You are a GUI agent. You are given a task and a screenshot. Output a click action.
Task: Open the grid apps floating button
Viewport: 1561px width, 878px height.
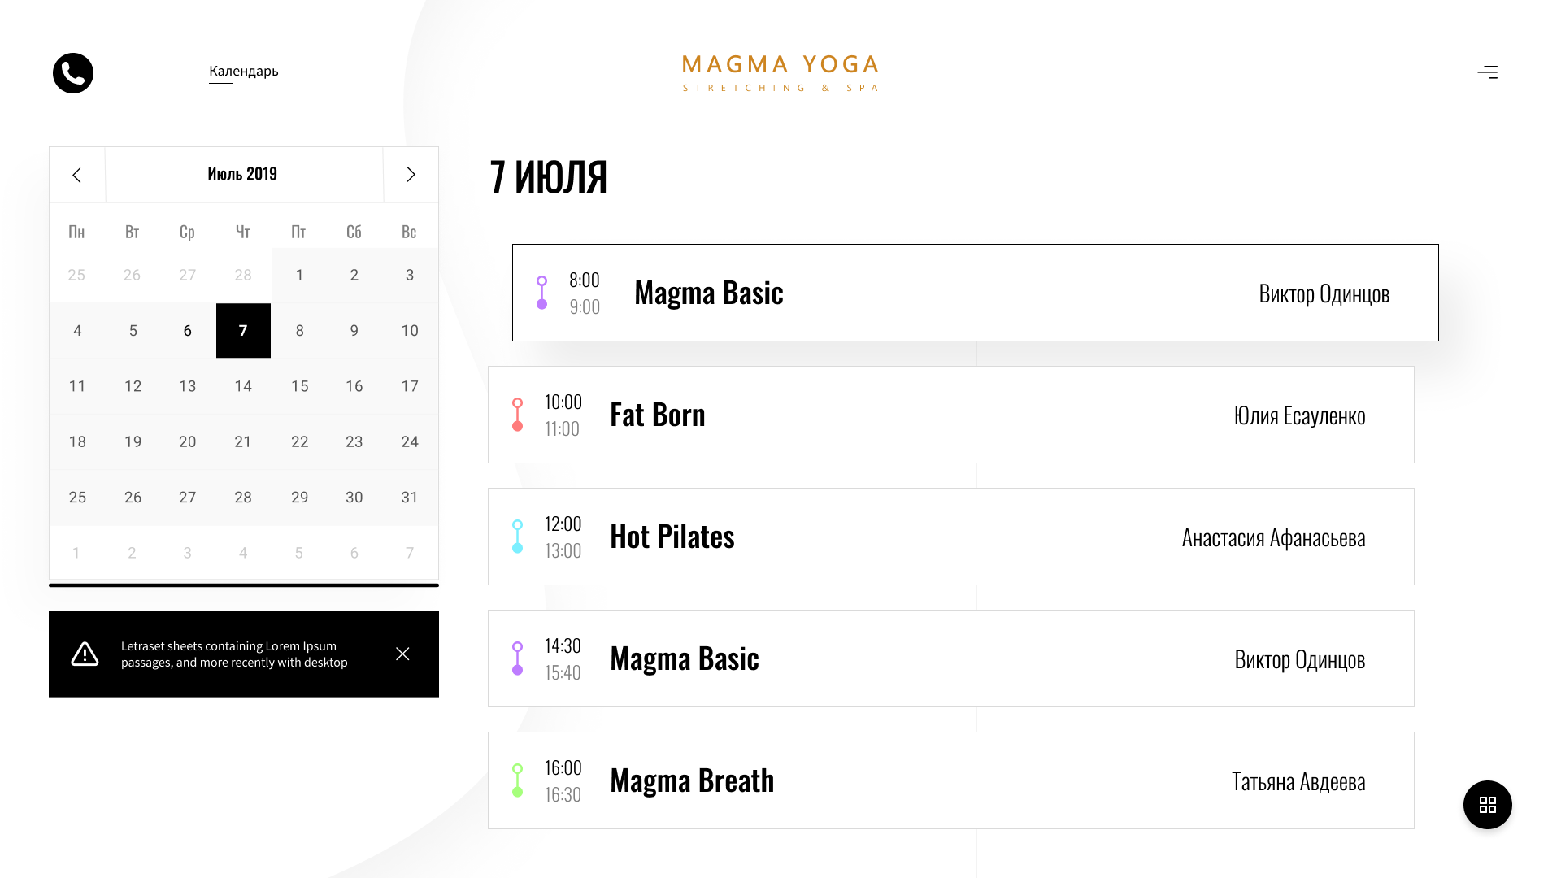tap(1487, 805)
